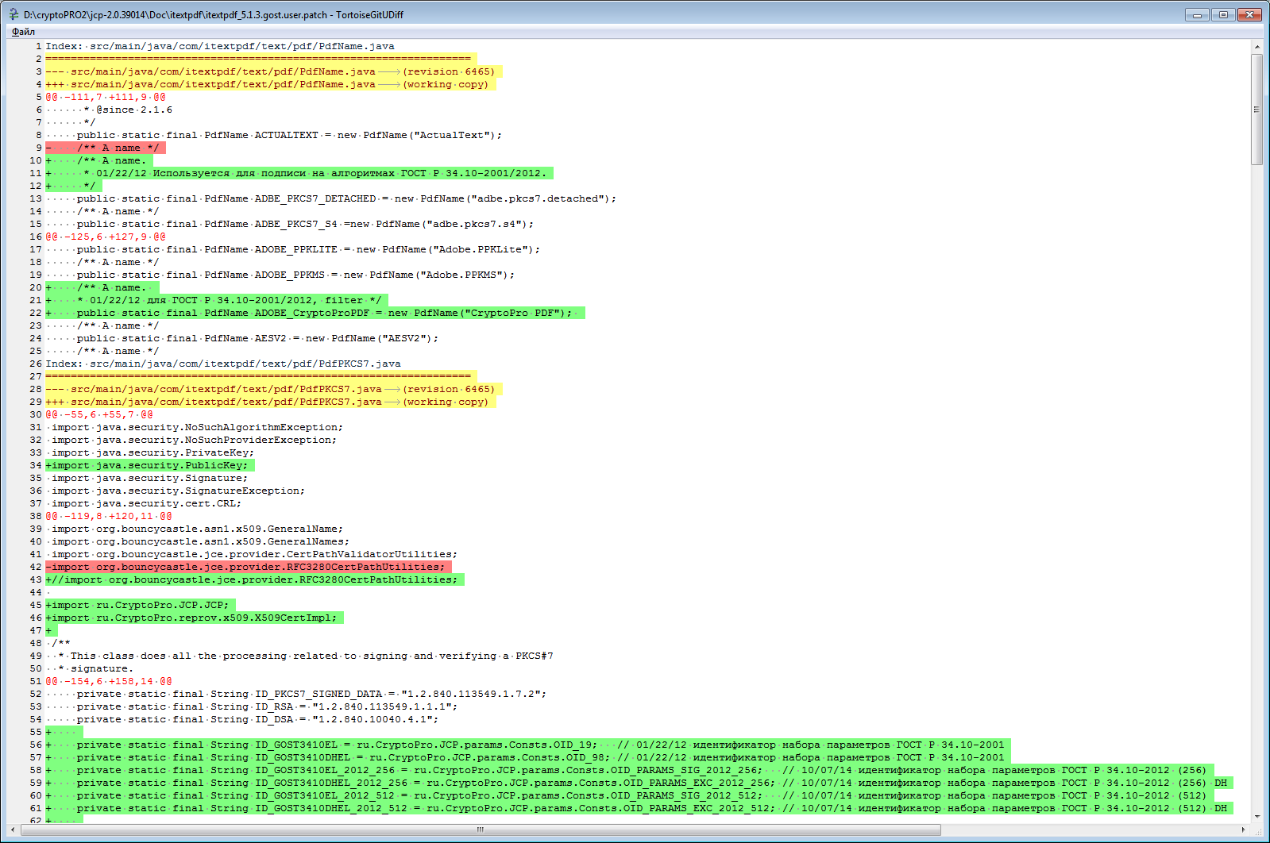Click the added 'для ГОСТ Р 34.10-2001/2012, filter' line
1270x843 pixels.
(217, 300)
